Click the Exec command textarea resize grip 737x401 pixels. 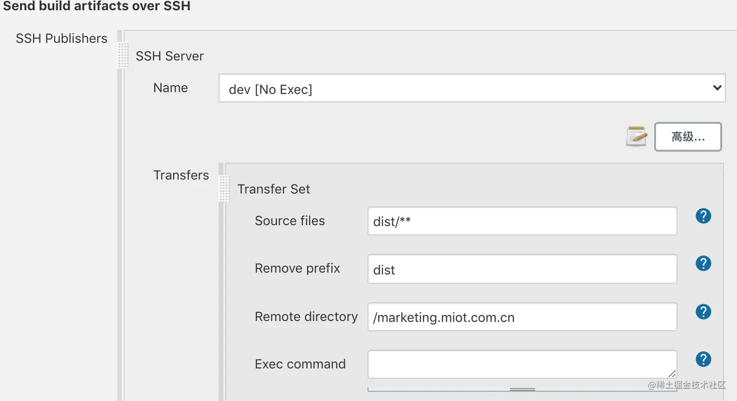672,374
